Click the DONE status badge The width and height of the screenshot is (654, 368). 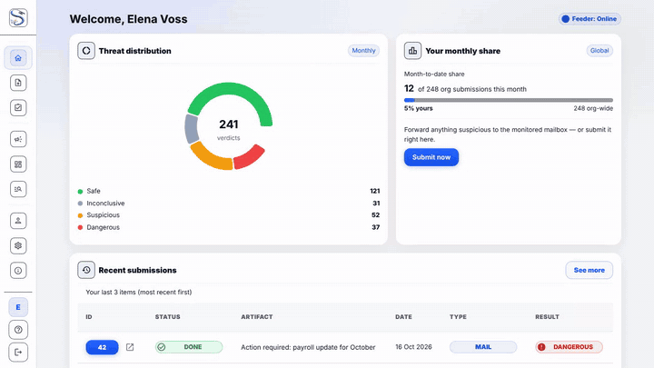click(x=189, y=347)
